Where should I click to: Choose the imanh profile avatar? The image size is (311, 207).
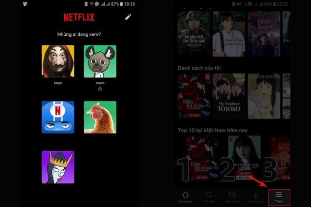tap(100, 61)
